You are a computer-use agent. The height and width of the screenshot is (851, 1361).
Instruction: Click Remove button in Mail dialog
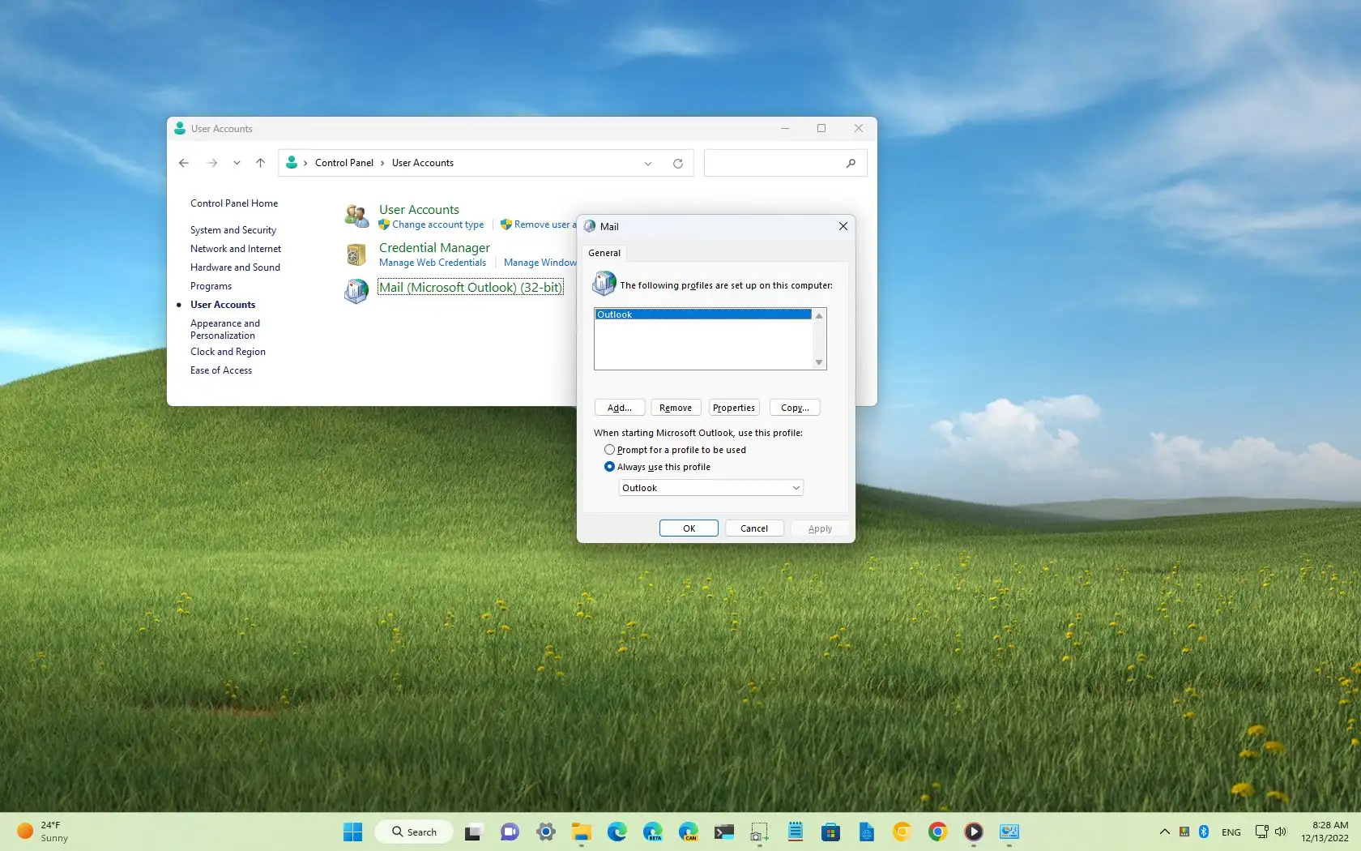676,408
